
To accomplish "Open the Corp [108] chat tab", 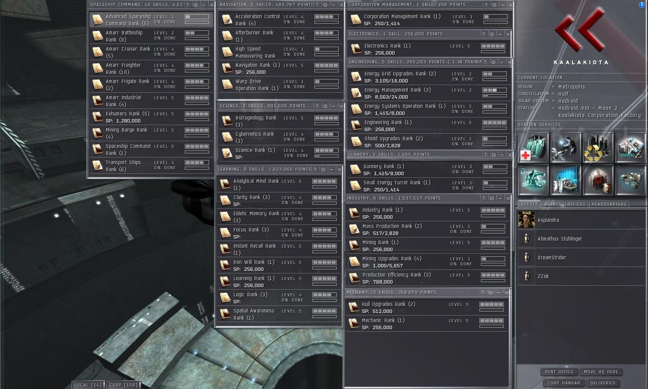I will [124, 385].
